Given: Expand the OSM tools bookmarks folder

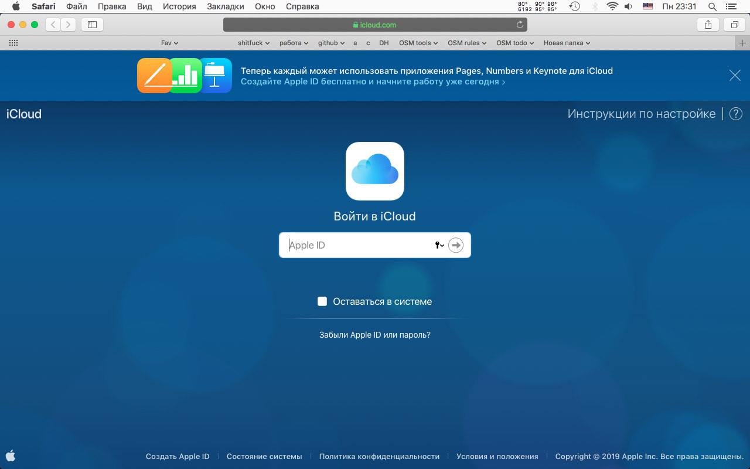Looking at the screenshot, I should point(418,43).
